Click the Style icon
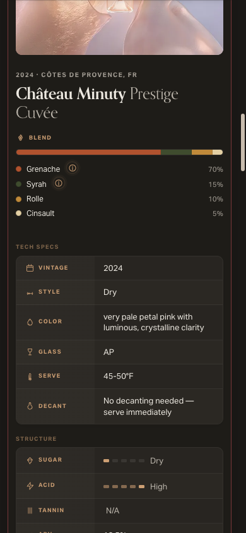The image size is (246, 533). click(x=30, y=293)
